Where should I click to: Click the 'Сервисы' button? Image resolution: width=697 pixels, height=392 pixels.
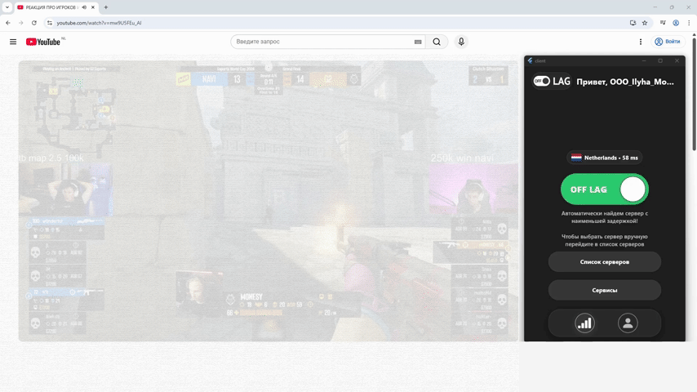tap(605, 290)
